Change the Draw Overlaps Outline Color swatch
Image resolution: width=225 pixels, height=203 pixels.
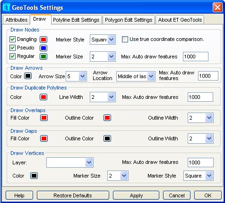(x=107, y=118)
